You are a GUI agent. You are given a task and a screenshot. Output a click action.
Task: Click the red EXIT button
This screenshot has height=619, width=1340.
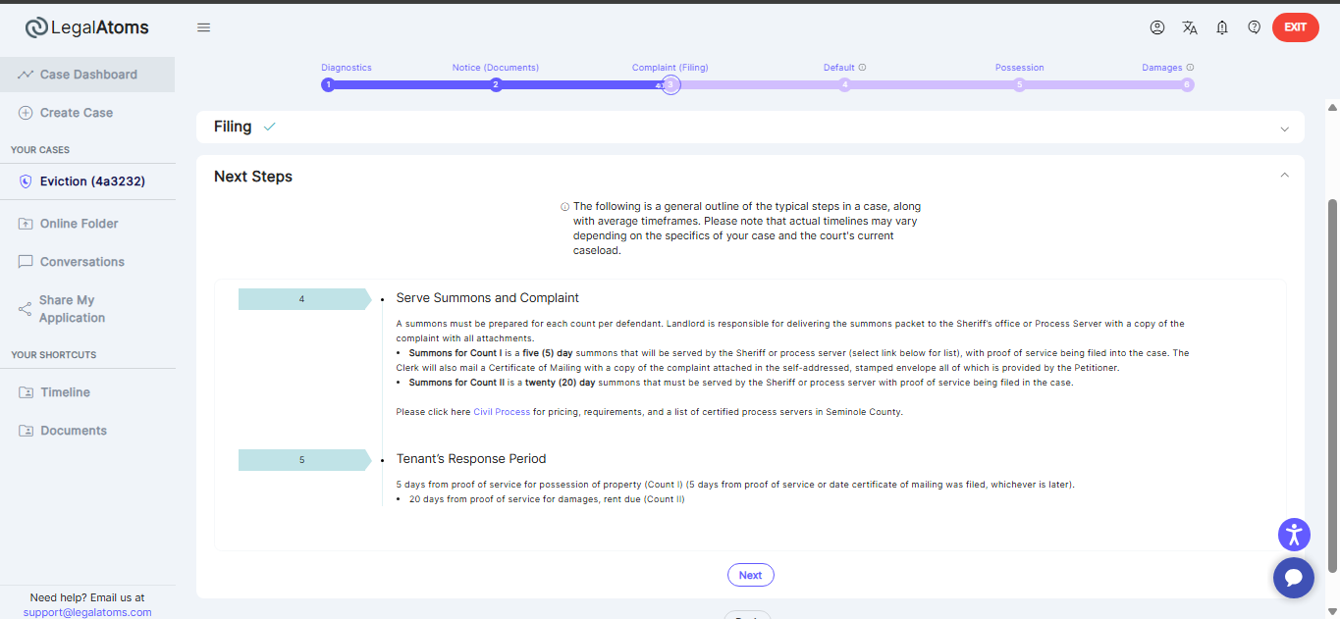pyautogui.click(x=1296, y=27)
